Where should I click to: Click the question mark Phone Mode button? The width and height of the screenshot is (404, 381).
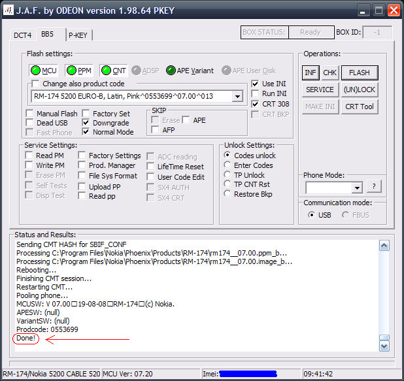(x=374, y=186)
